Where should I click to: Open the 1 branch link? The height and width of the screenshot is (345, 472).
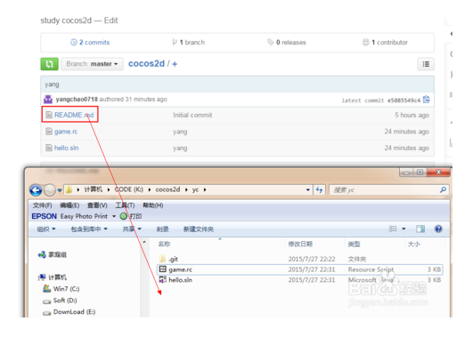(x=189, y=43)
